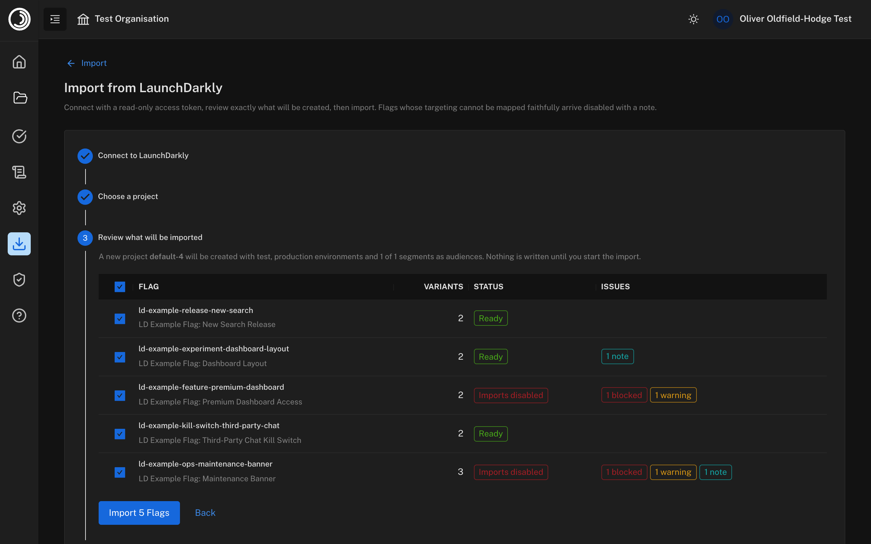Open the shield check icon in sidebar
Screen dimensions: 871x544
[19, 280]
